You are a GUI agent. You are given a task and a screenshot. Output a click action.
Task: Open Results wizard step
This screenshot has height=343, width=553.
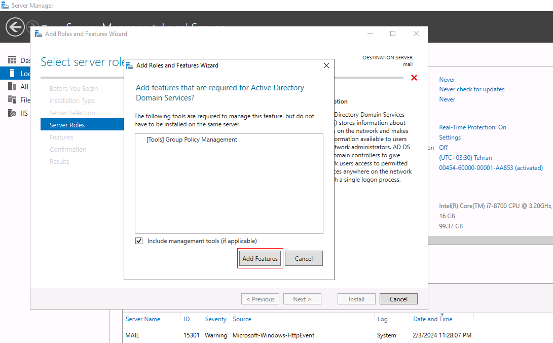(59, 162)
